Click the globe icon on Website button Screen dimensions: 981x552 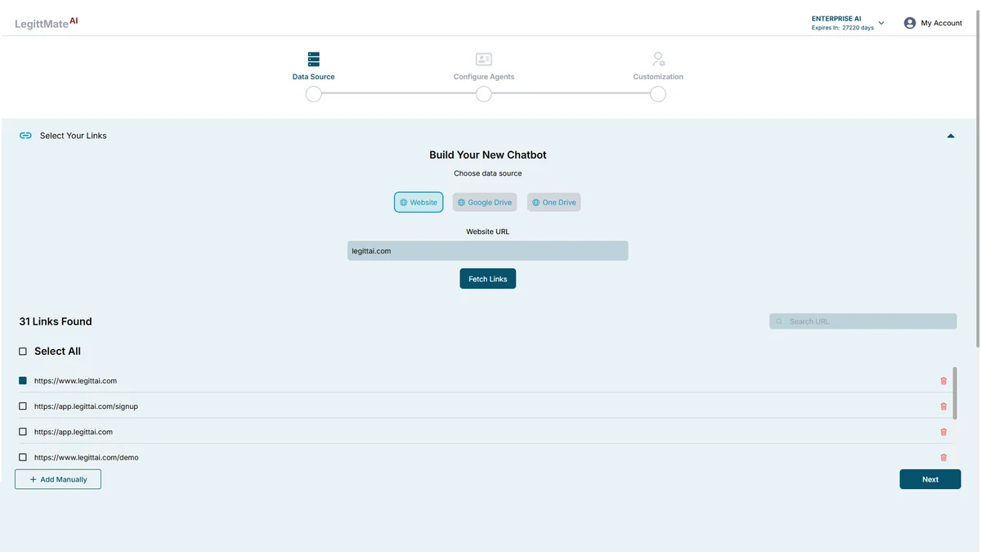point(404,203)
